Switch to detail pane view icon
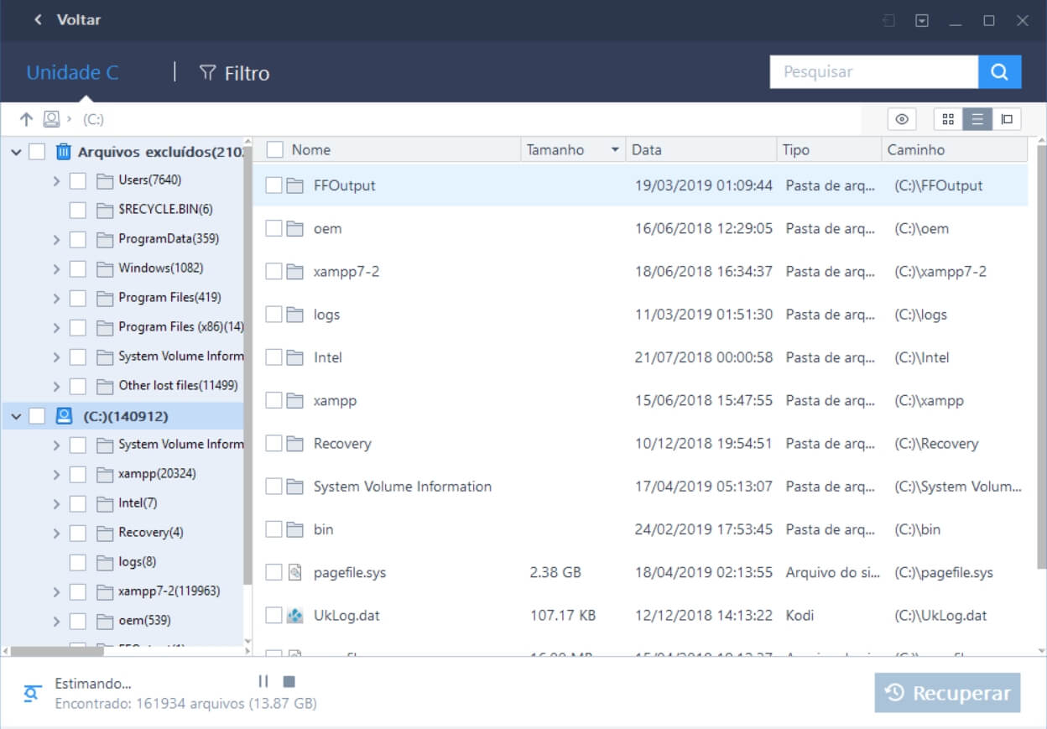 [1007, 119]
